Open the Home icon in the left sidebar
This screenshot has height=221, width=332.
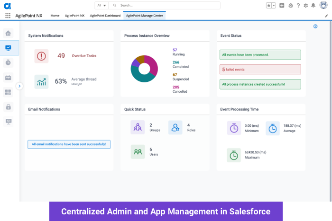[8, 33]
